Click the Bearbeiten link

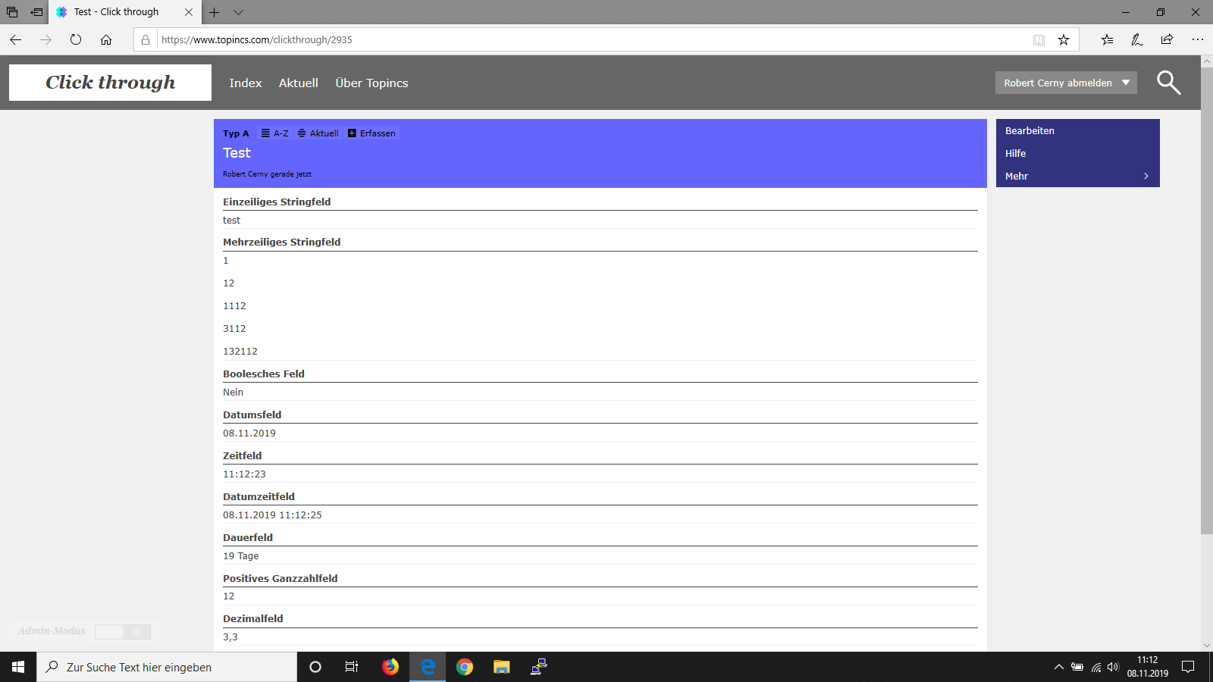pyautogui.click(x=1030, y=131)
